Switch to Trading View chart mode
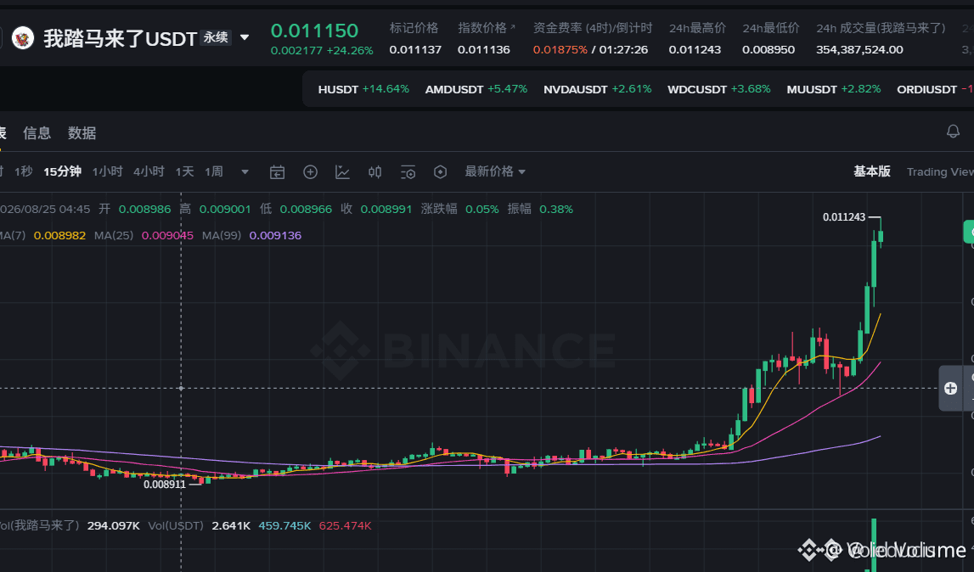This screenshot has width=974, height=572. pyautogui.click(x=940, y=172)
